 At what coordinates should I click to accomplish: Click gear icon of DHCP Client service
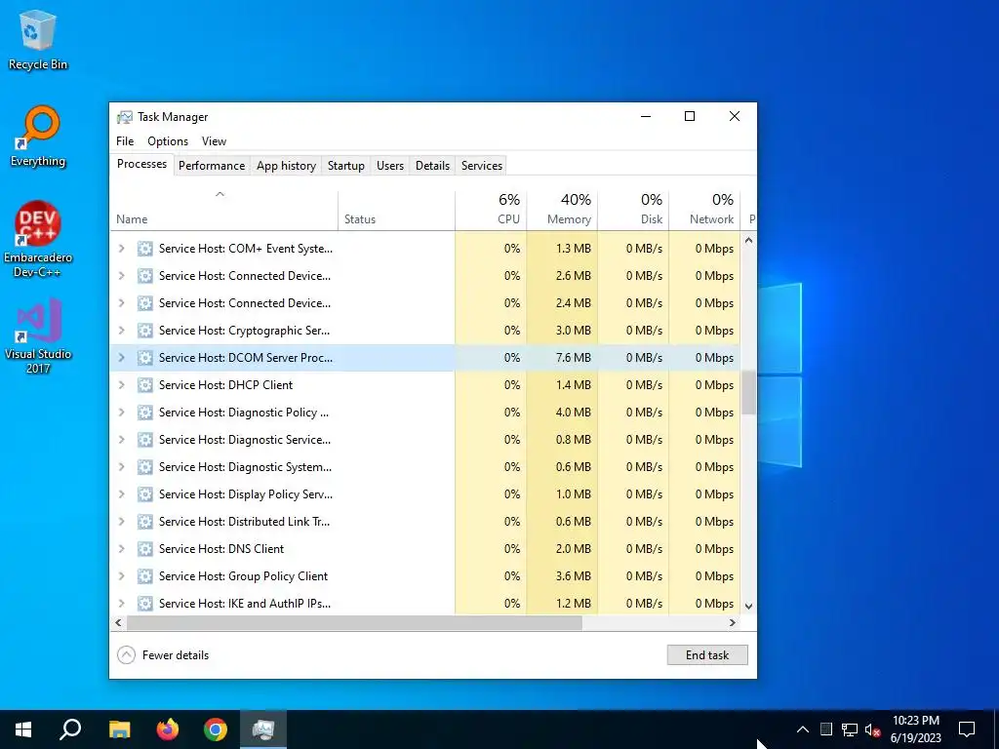click(x=145, y=384)
